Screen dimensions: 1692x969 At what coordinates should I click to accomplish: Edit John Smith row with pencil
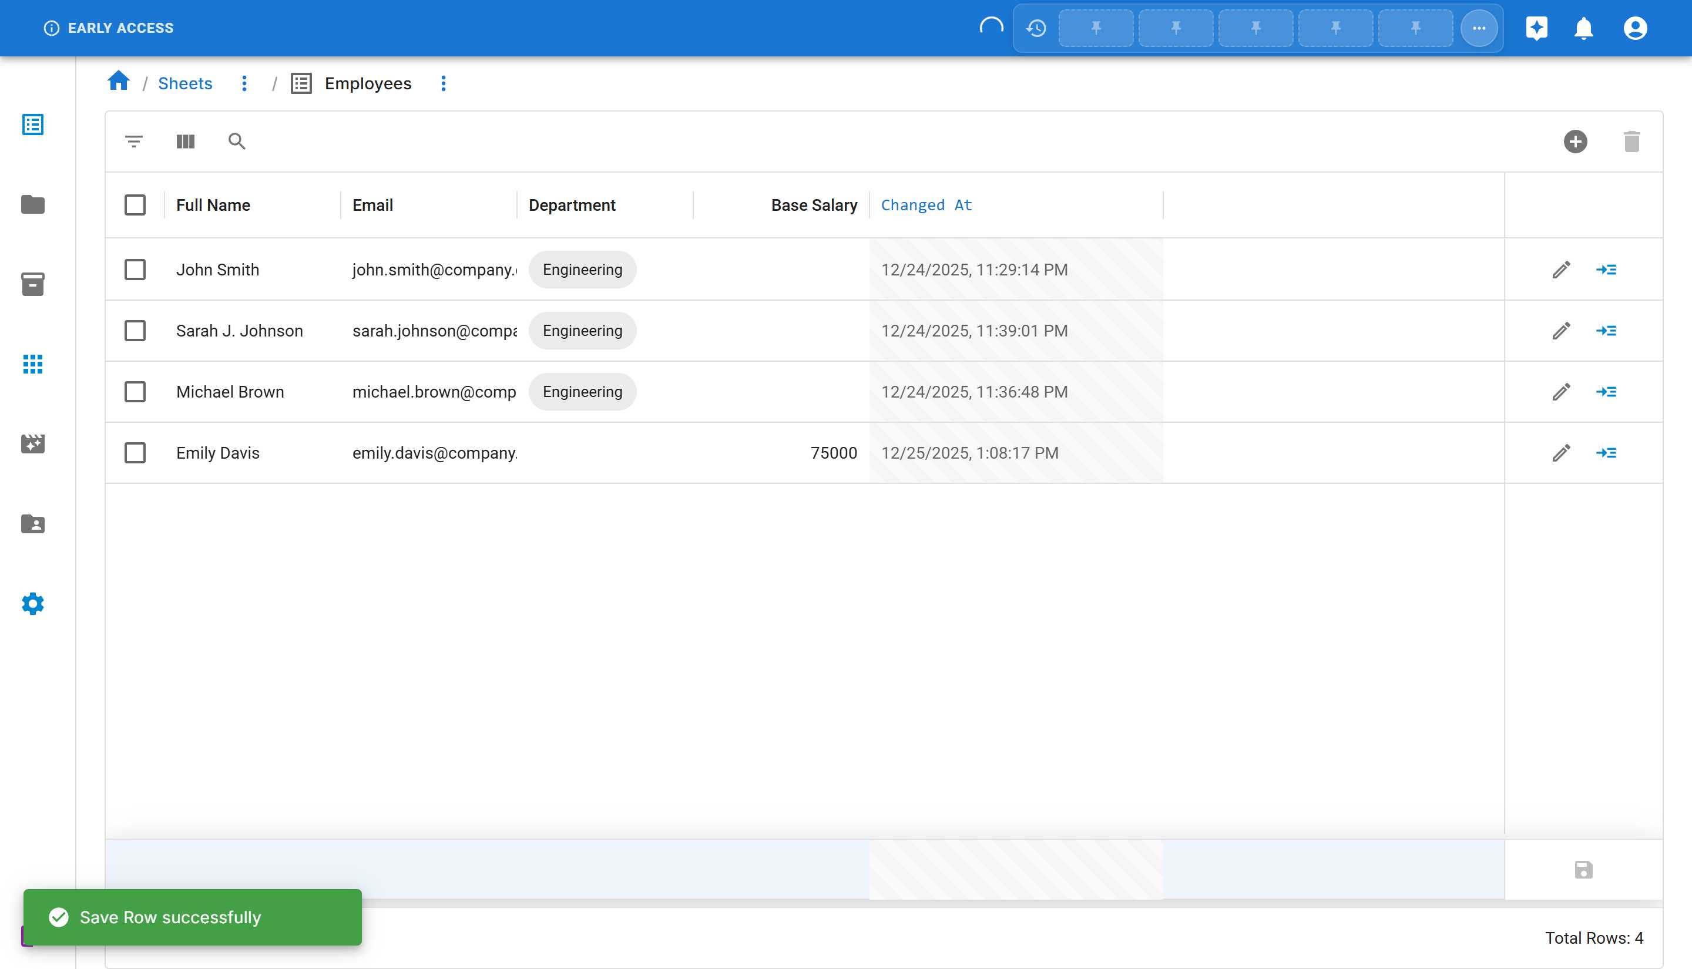click(x=1561, y=270)
